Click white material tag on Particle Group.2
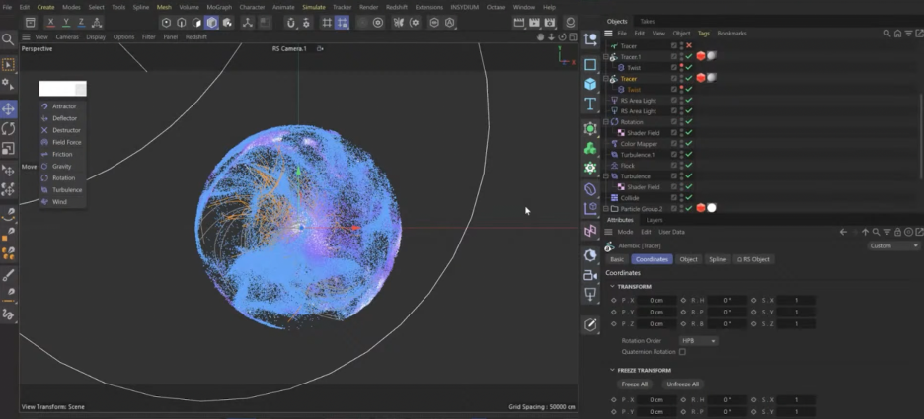 pos(712,208)
